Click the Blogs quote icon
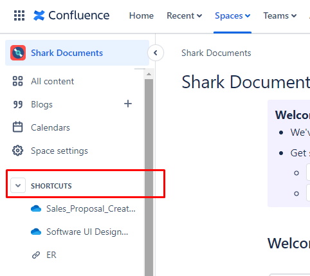This screenshot has height=276, width=310. (x=17, y=104)
